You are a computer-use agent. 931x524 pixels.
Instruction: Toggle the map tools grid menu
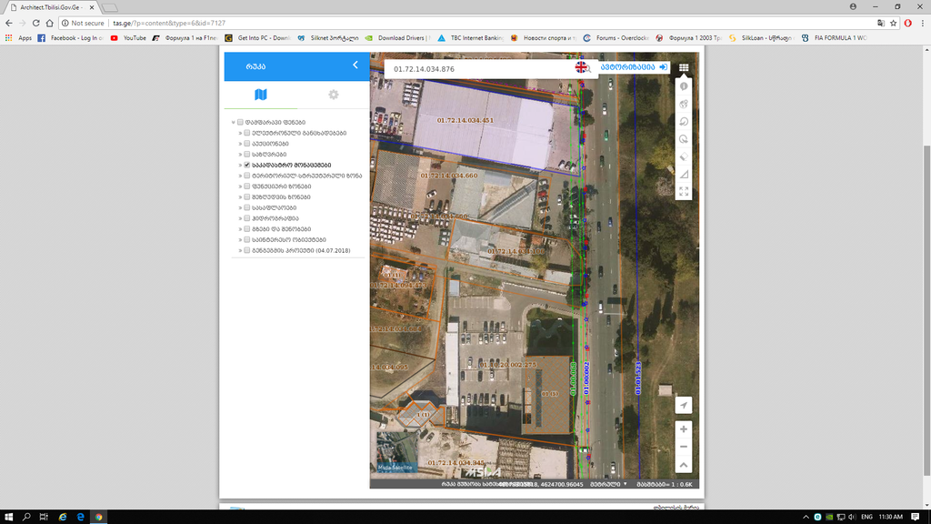point(684,68)
